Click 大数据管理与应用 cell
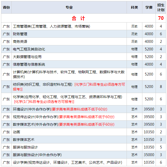 pos(69,57)
